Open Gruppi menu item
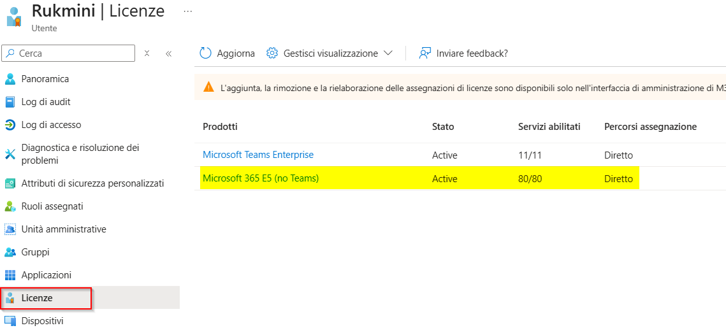The image size is (726, 335). tap(35, 252)
